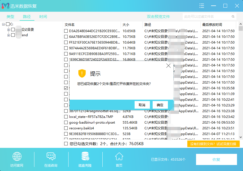Go to 首页 via house icon
Screen dimensions: 243x171
coord(119,157)
